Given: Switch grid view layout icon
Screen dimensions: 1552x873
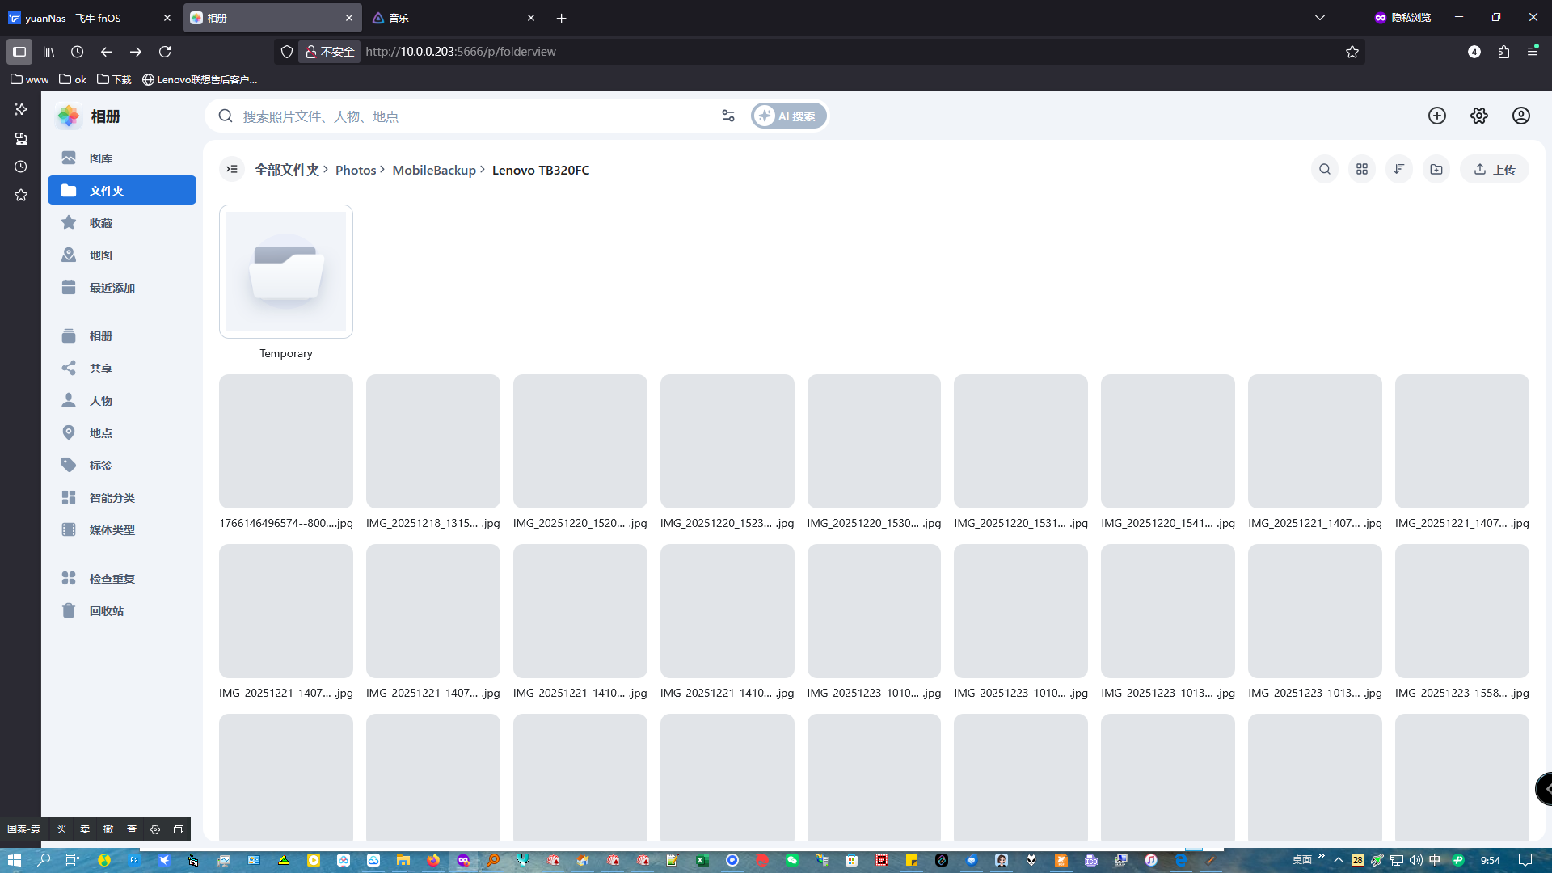Looking at the screenshot, I should (x=1361, y=169).
